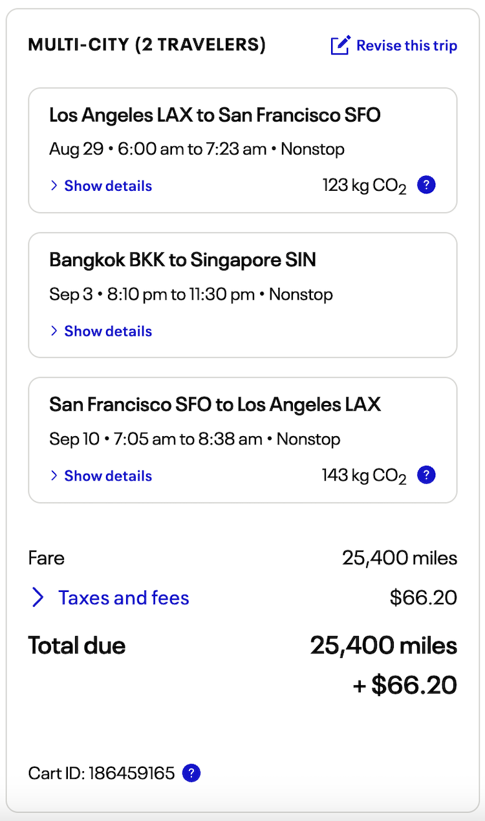Show details for Bangkok to Singapore flight
The image size is (485, 821).
click(107, 331)
